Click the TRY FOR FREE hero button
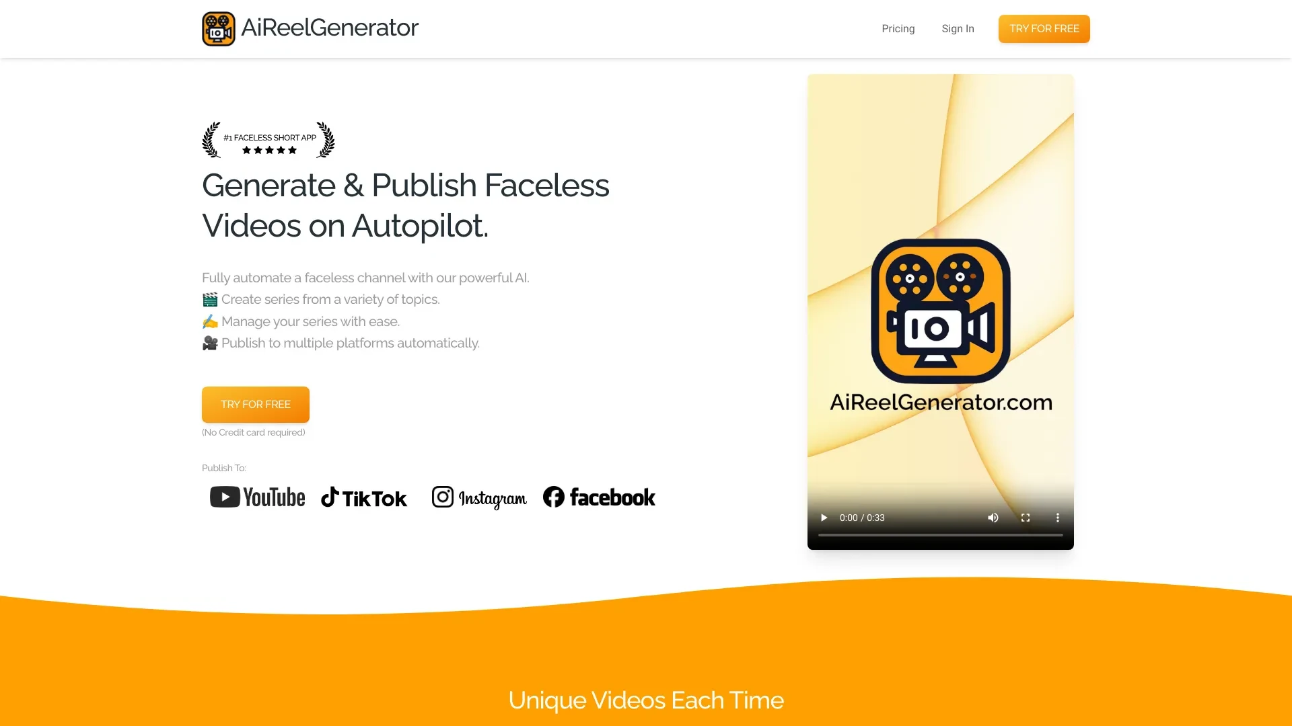Screen dimensions: 1292x726 pos(256,403)
